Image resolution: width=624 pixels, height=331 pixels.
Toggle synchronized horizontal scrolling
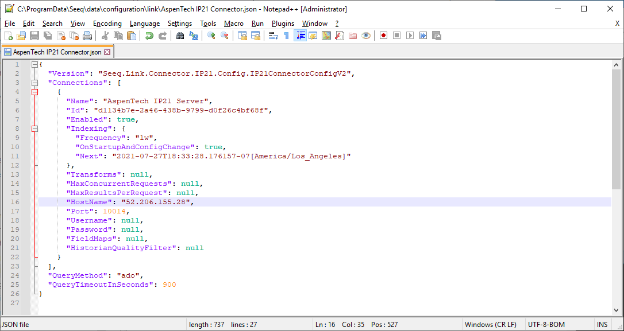[x=256, y=36]
